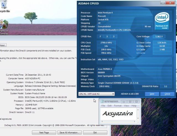This screenshot has width=177, height=136.
Task: Click Intel Springdale i865PE chipset value
Action: point(134,76)
